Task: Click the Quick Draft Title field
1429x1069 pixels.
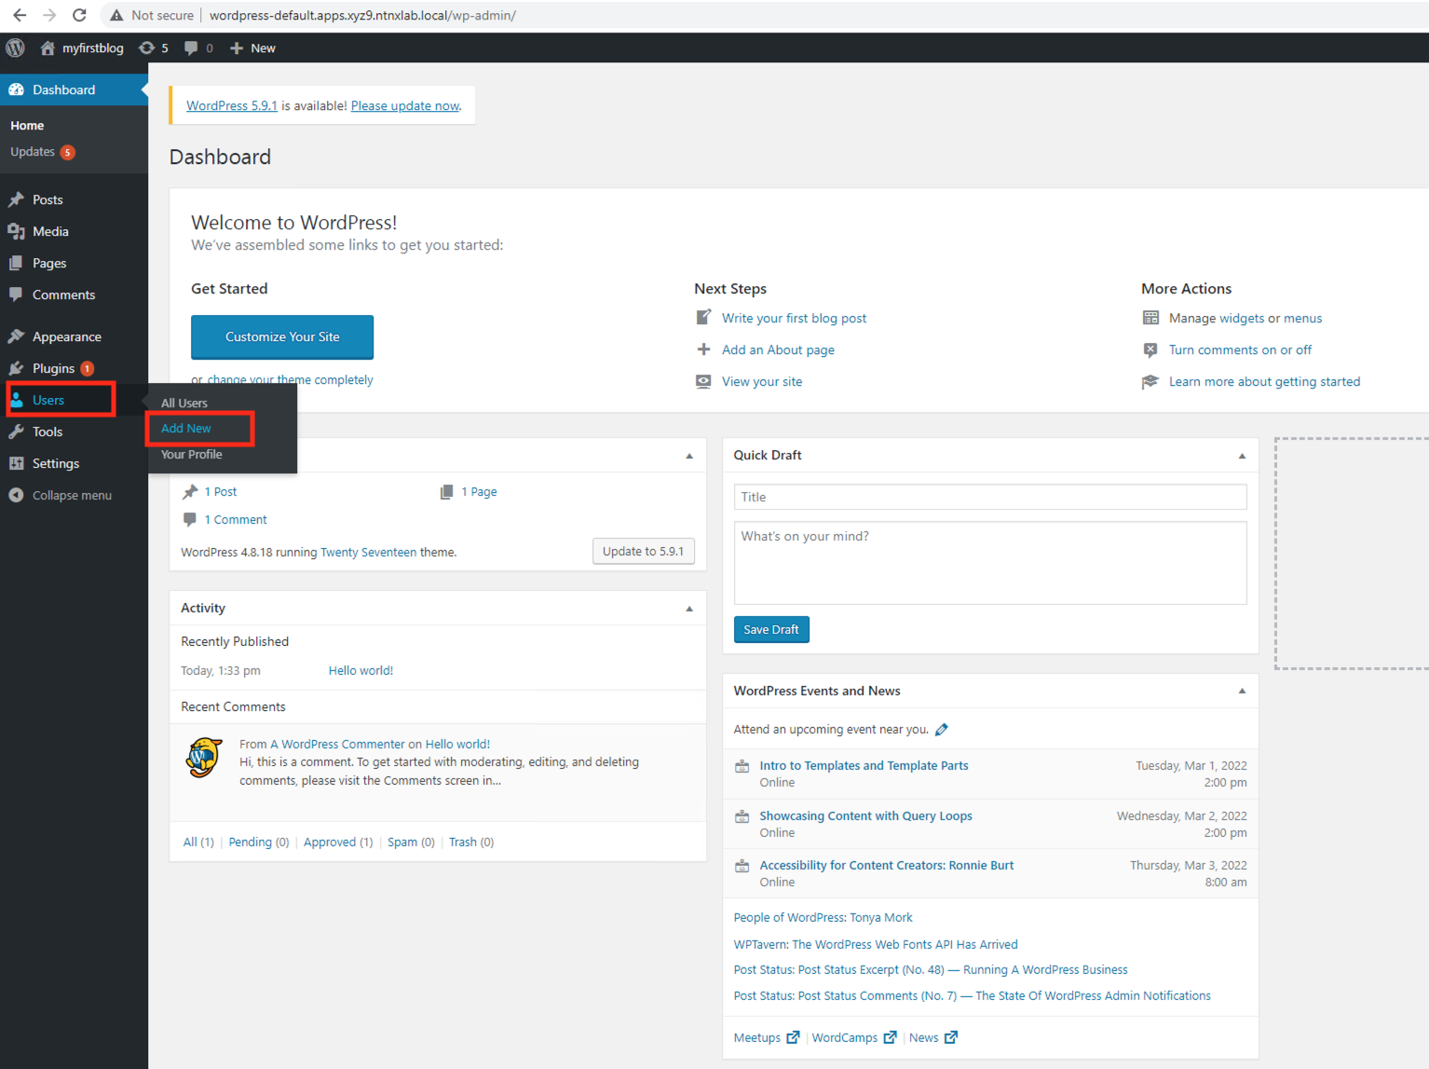Action: (989, 497)
